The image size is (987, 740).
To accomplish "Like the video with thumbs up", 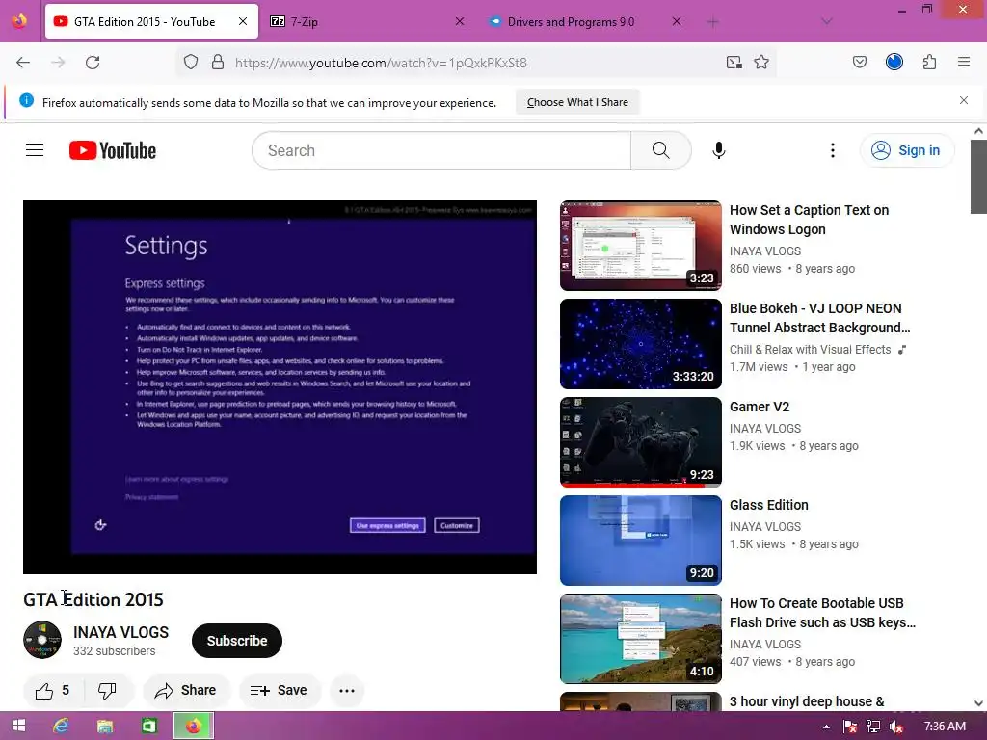I will (x=52, y=691).
